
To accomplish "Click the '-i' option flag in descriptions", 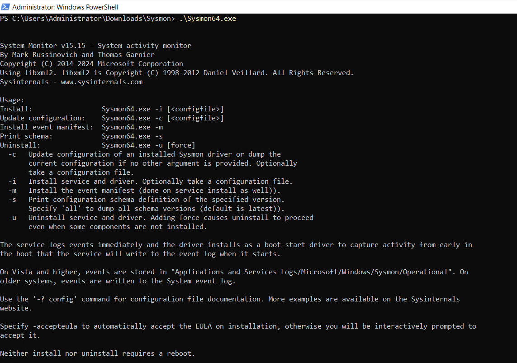I will [12, 181].
